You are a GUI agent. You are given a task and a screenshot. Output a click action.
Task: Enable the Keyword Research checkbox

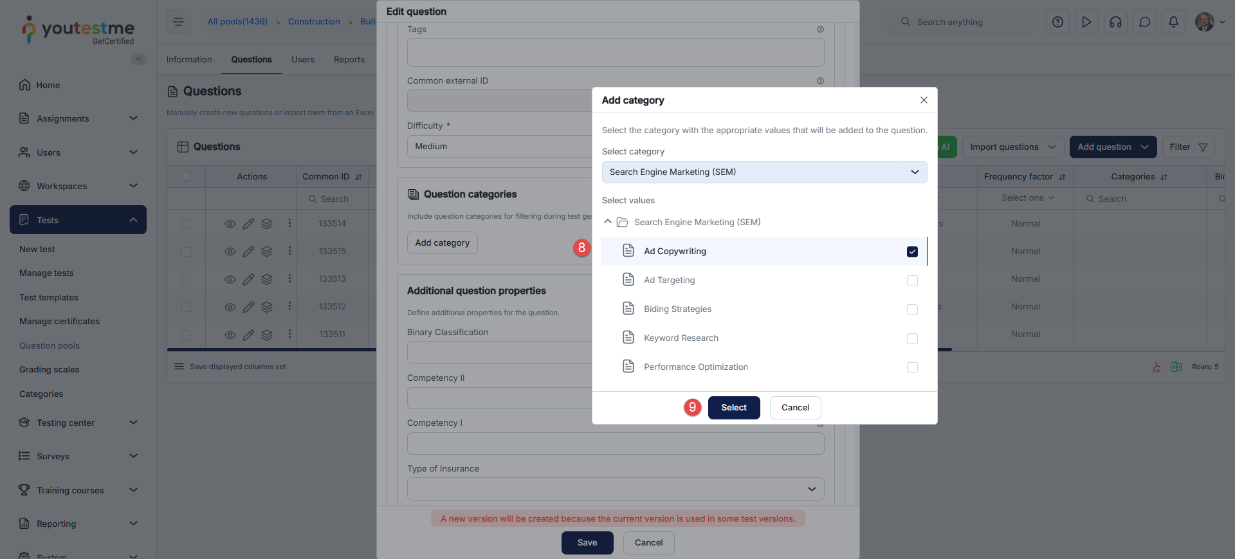pyautogui.click(x=912, y=338)
